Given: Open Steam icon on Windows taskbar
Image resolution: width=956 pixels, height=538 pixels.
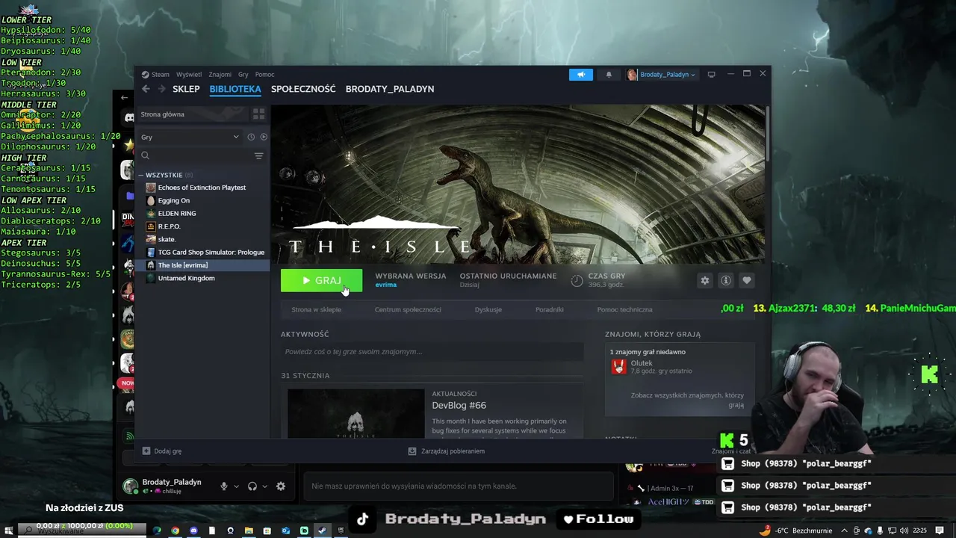Looking at the screenshot, I should [x=322, y=531].
